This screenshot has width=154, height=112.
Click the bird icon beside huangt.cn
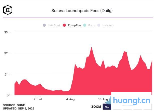[109, 101]
